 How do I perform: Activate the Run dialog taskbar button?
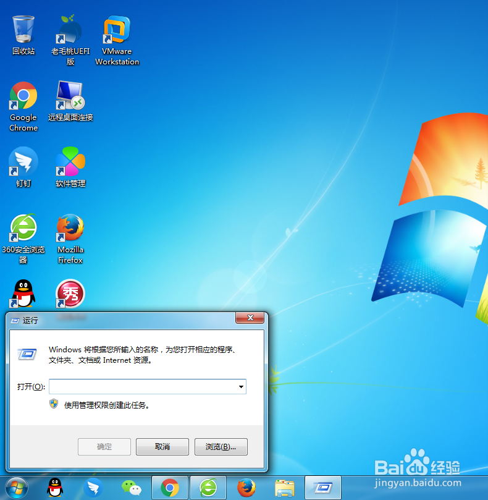323,488
